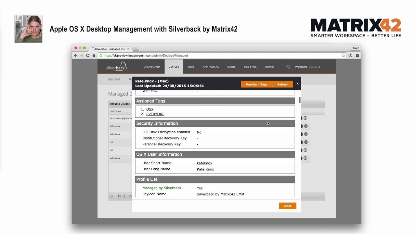Click the User Long Name label
The width and height of the screenshot is (416, 234).
pyautogui.click(x=156, y=169)
